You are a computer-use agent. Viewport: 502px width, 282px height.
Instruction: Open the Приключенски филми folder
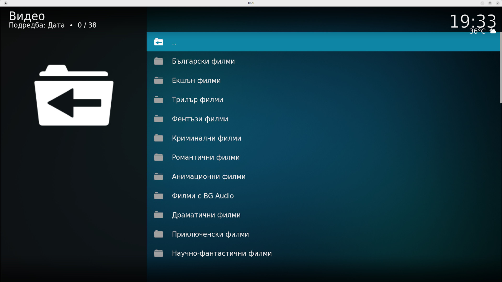[323, 234]
